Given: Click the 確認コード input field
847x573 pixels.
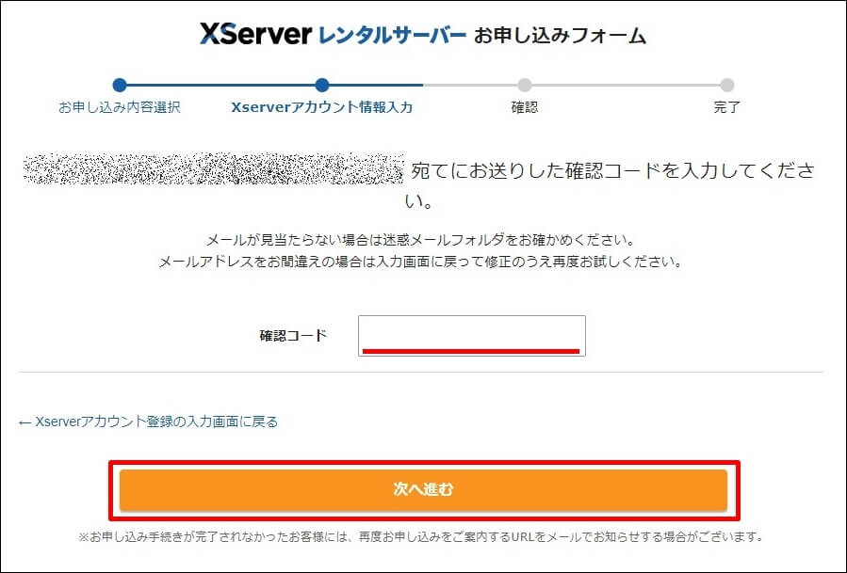Looking at the screenshot, I should pos(472,336).
